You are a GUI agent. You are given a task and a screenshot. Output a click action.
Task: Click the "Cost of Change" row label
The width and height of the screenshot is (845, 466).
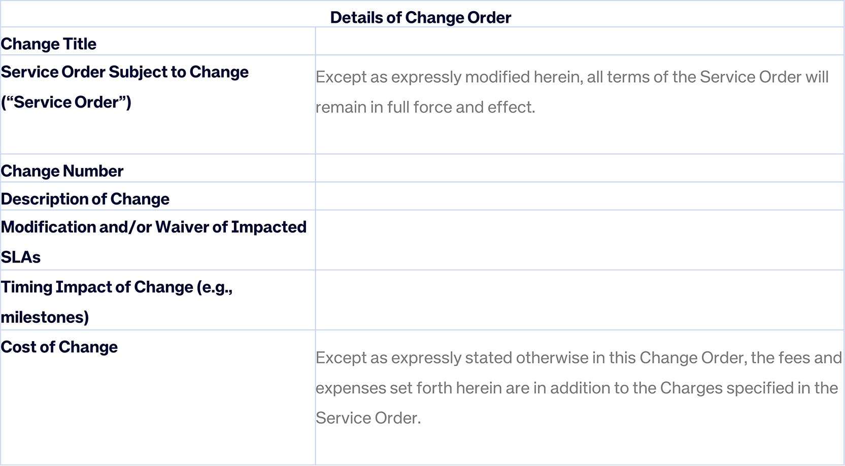coord(59,347)
